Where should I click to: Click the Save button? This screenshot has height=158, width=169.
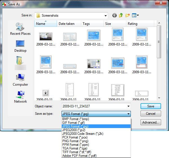(151, 106)
